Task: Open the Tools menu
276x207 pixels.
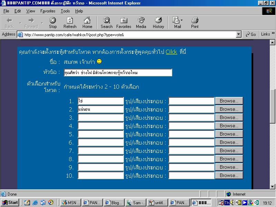Action: (65, 11)
